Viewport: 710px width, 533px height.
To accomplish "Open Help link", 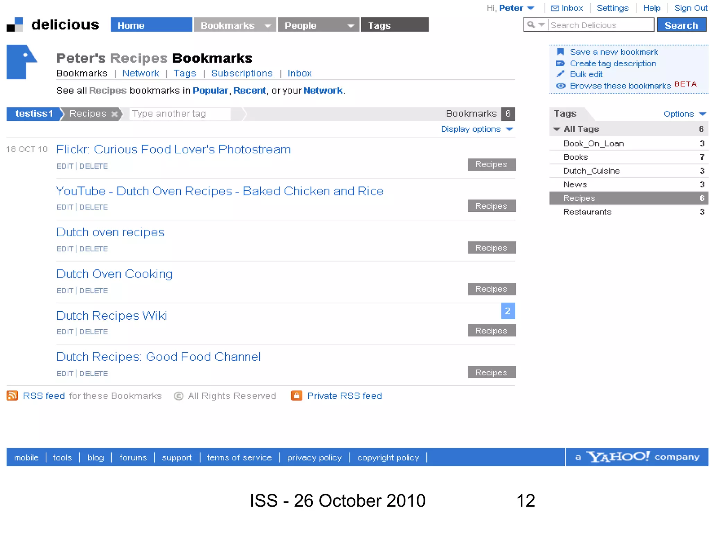I will (652, 8).
